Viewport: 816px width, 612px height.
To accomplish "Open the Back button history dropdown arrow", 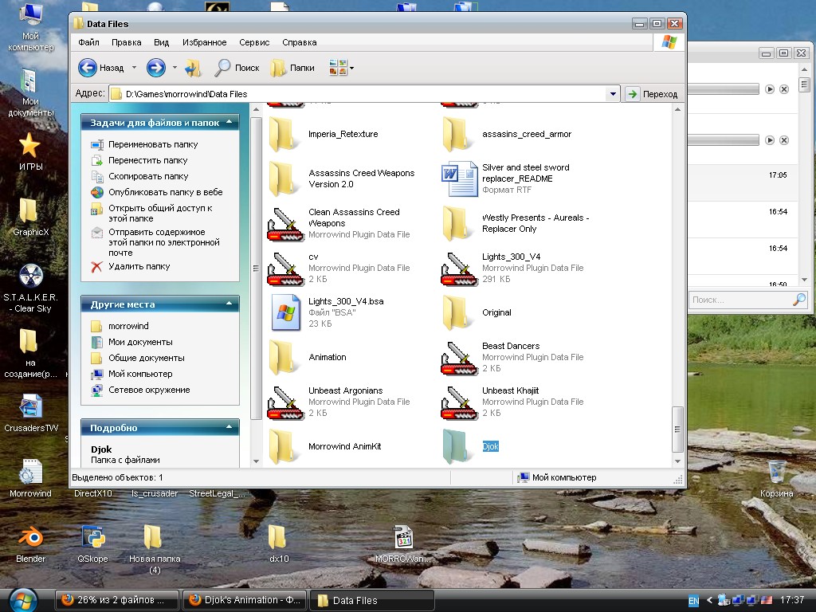I will 134,68.
